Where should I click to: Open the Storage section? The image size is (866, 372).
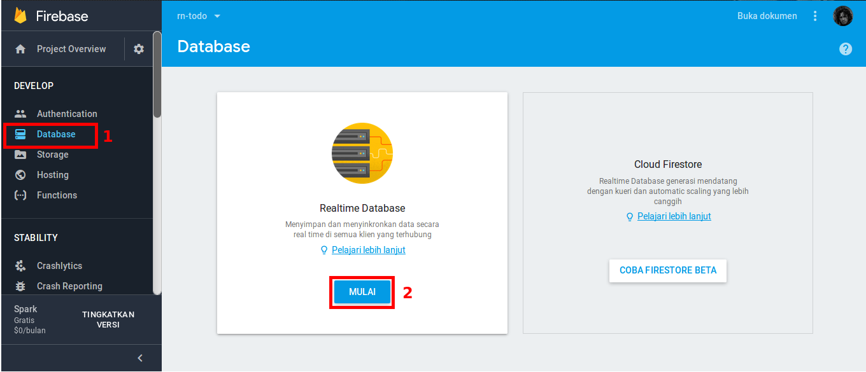point(52,155)
